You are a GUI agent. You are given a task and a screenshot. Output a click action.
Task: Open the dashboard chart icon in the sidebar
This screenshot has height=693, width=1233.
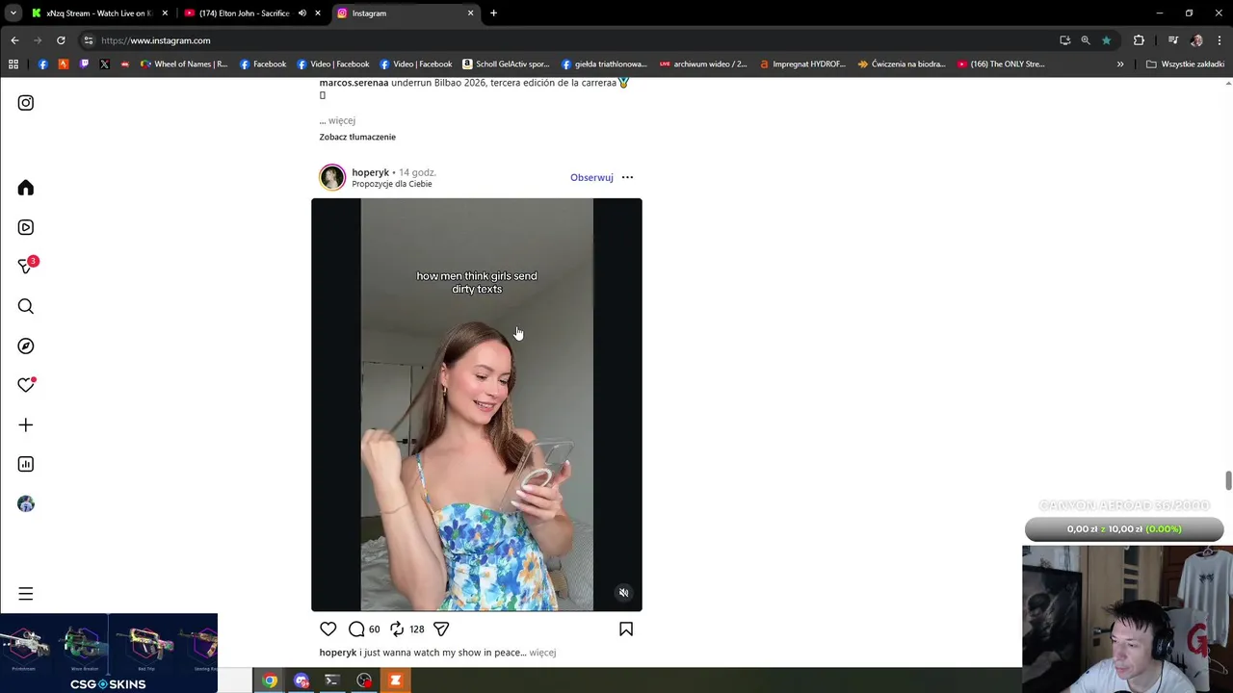26,464
